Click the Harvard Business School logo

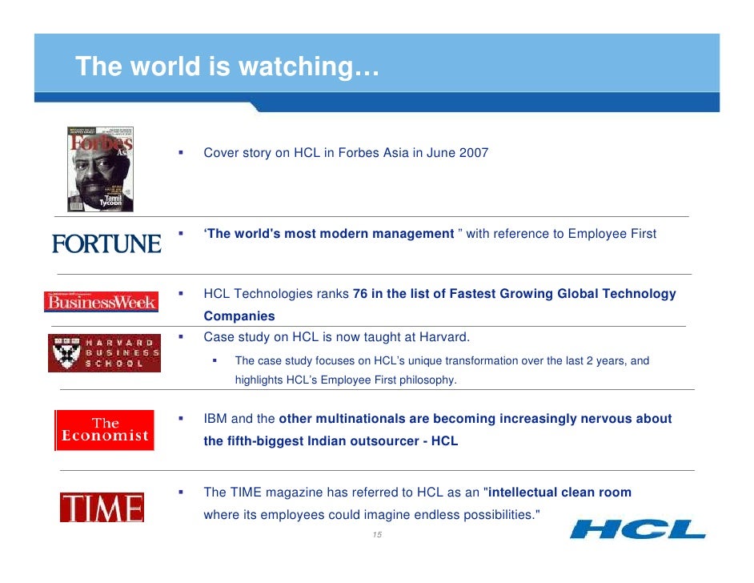(104, 353)
